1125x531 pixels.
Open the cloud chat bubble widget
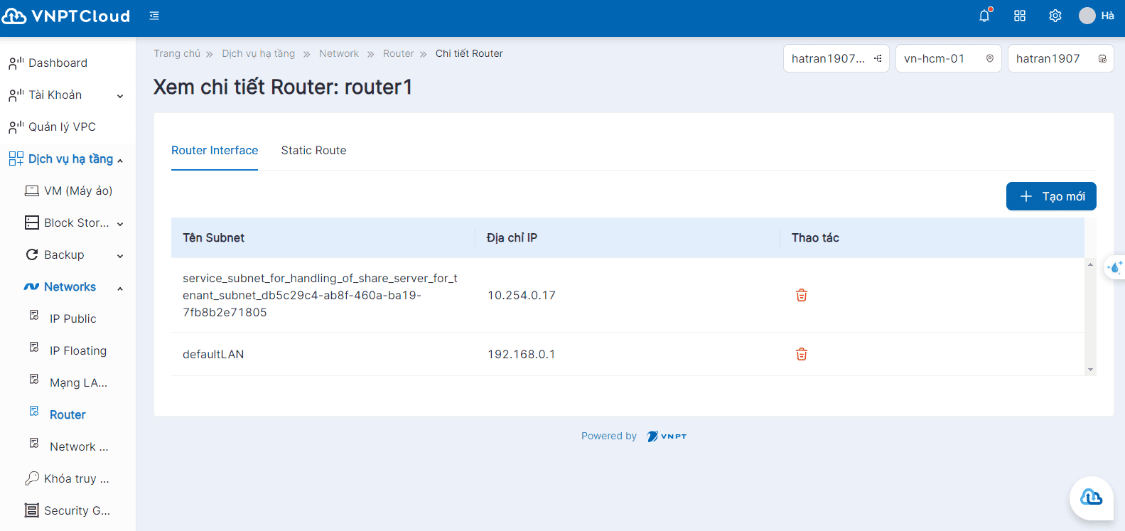coord(1091,498)
